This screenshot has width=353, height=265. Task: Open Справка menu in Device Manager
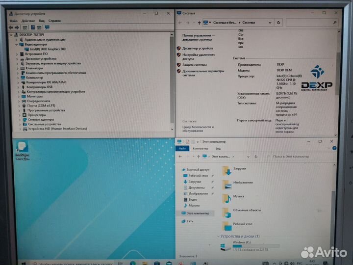[54, 21]
